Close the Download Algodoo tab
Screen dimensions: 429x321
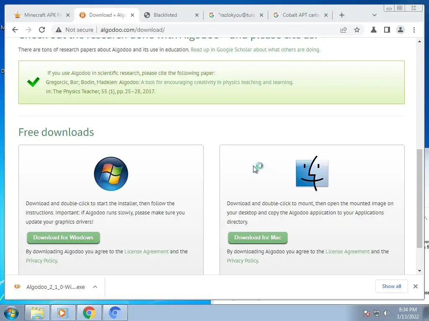[x=132, y=15]
